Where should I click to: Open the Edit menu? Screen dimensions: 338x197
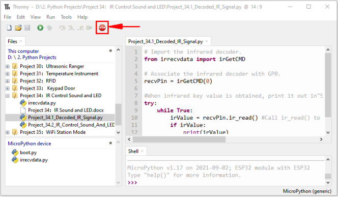21,17
